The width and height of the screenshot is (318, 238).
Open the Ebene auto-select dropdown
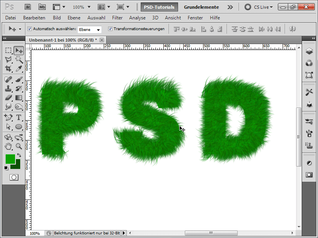pyautogui.click(x=89, y=29)
